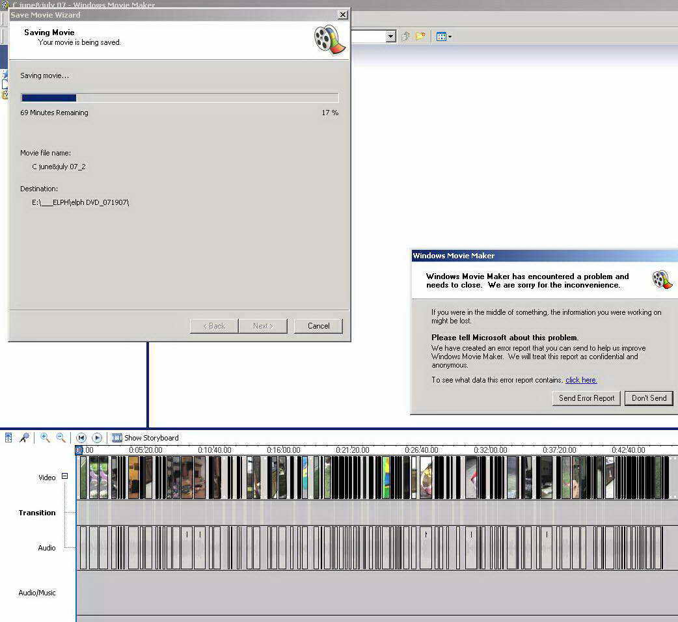
Task: Open the 'click here' error report link
Action: 581,380
